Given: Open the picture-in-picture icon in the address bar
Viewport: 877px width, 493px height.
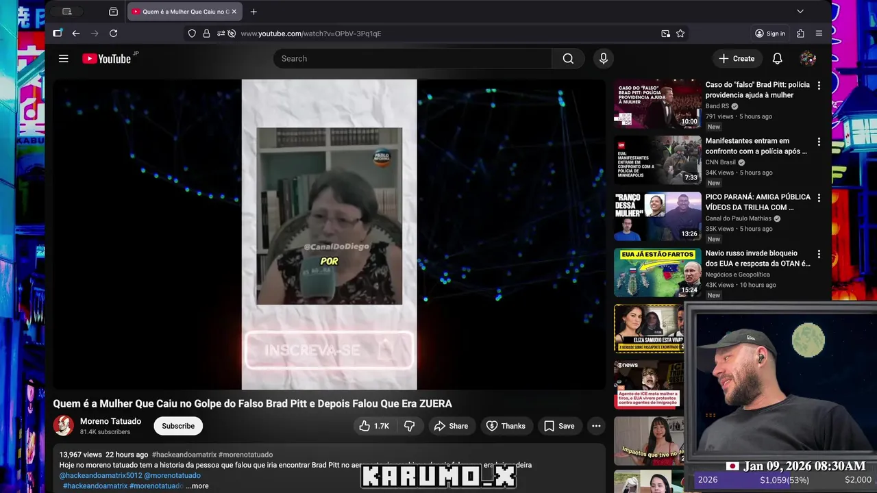Looking at the screenshot, I should pyautogui.click(x=665, y=34).
